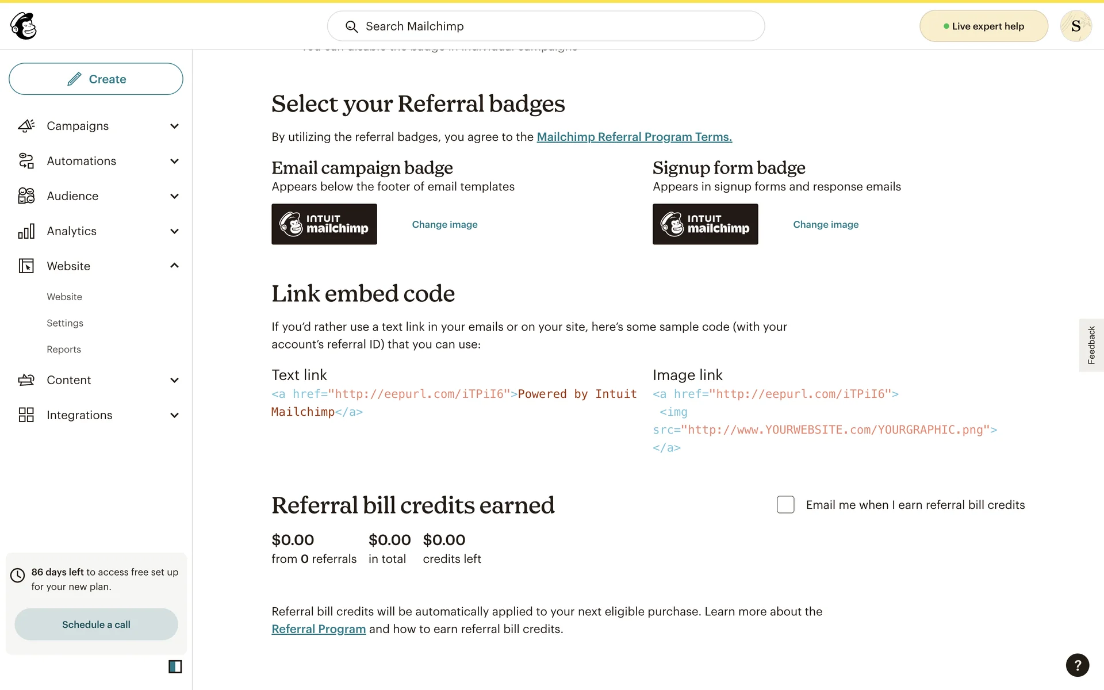Expand the Audience section chevron
Viewport: 1104px width, 690px height.
175,196
